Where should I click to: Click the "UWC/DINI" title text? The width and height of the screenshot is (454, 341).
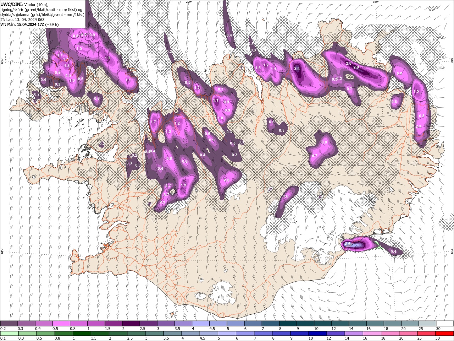[x=11, y=4]
